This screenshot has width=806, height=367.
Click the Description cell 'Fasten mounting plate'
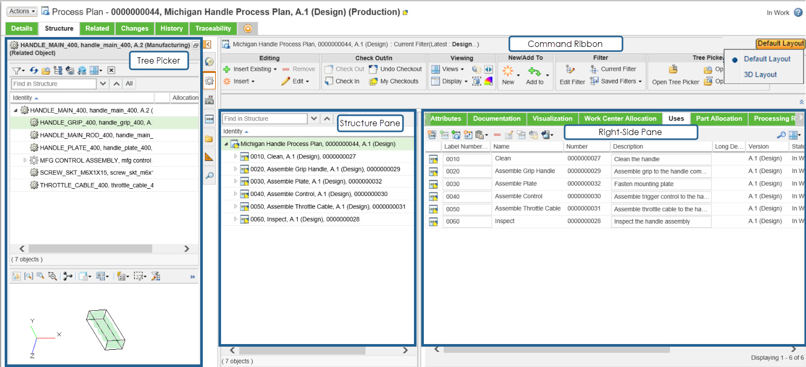coord(661,184)
